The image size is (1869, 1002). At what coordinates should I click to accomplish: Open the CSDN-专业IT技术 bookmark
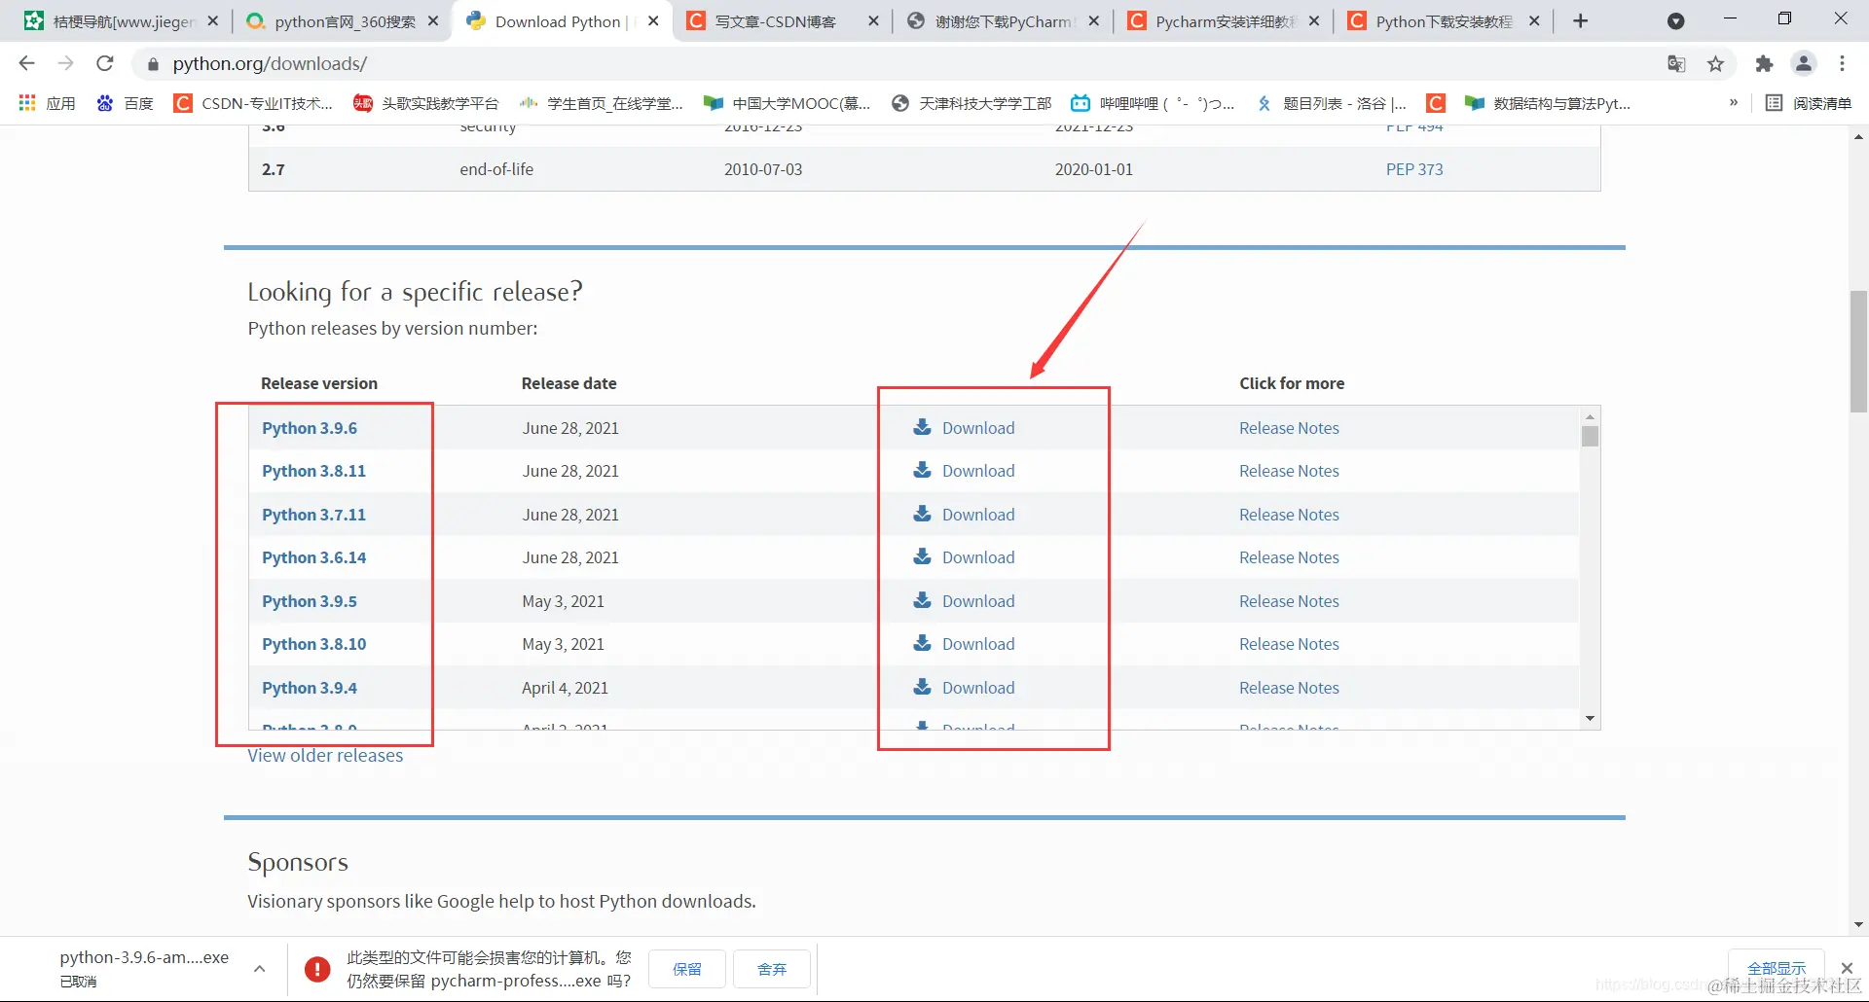[x=253, y=103]
